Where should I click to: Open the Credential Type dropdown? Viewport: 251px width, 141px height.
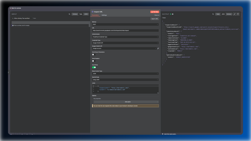click(125, 43)
